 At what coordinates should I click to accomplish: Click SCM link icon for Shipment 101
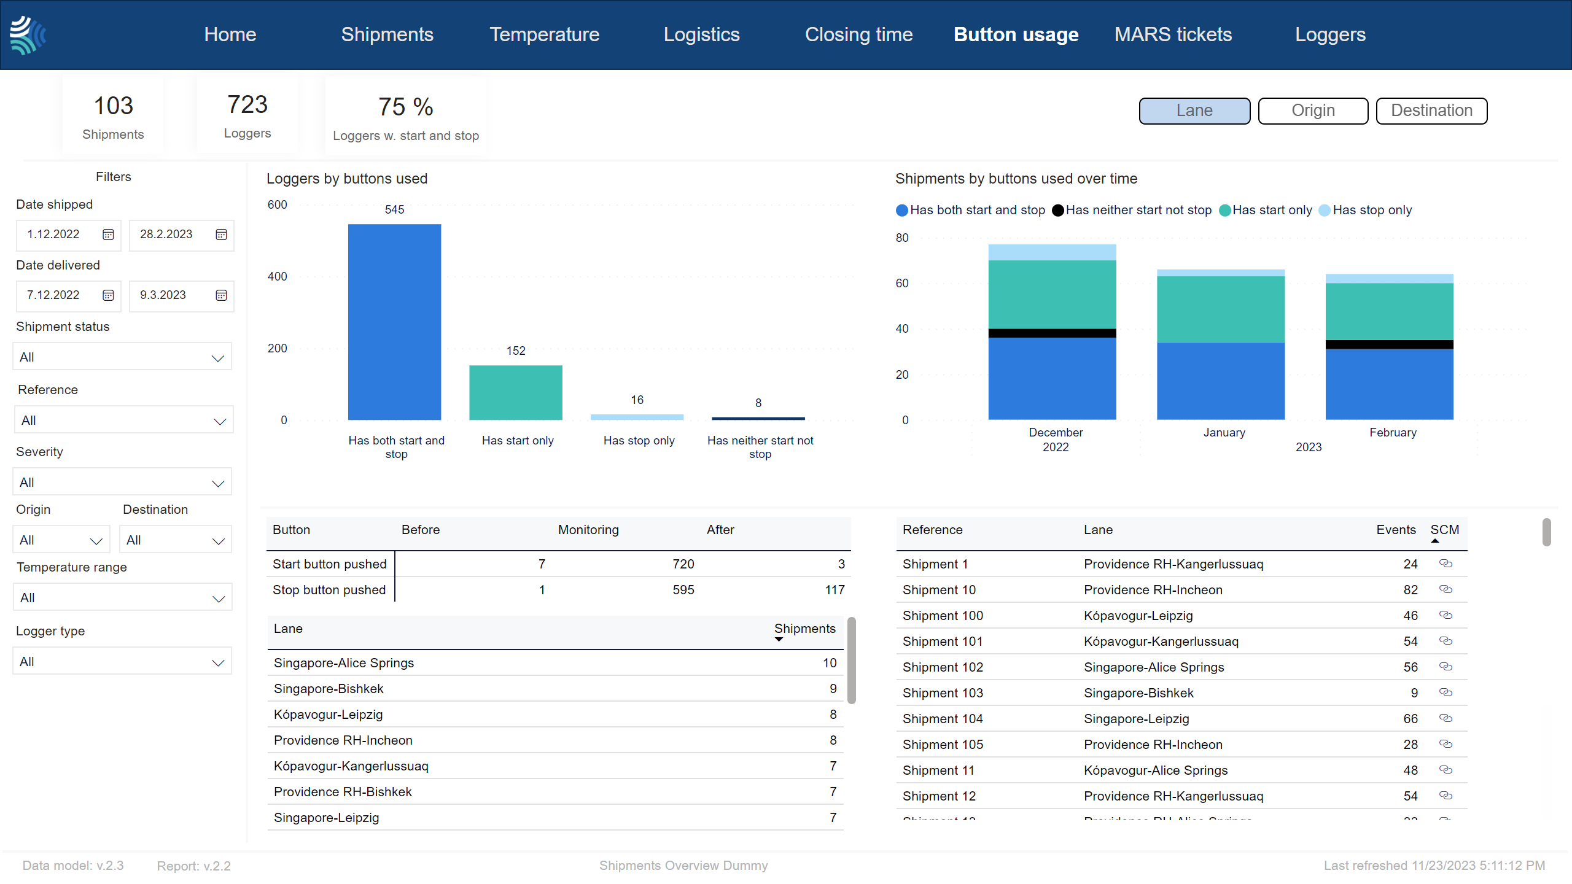(x=1446, y=641)
